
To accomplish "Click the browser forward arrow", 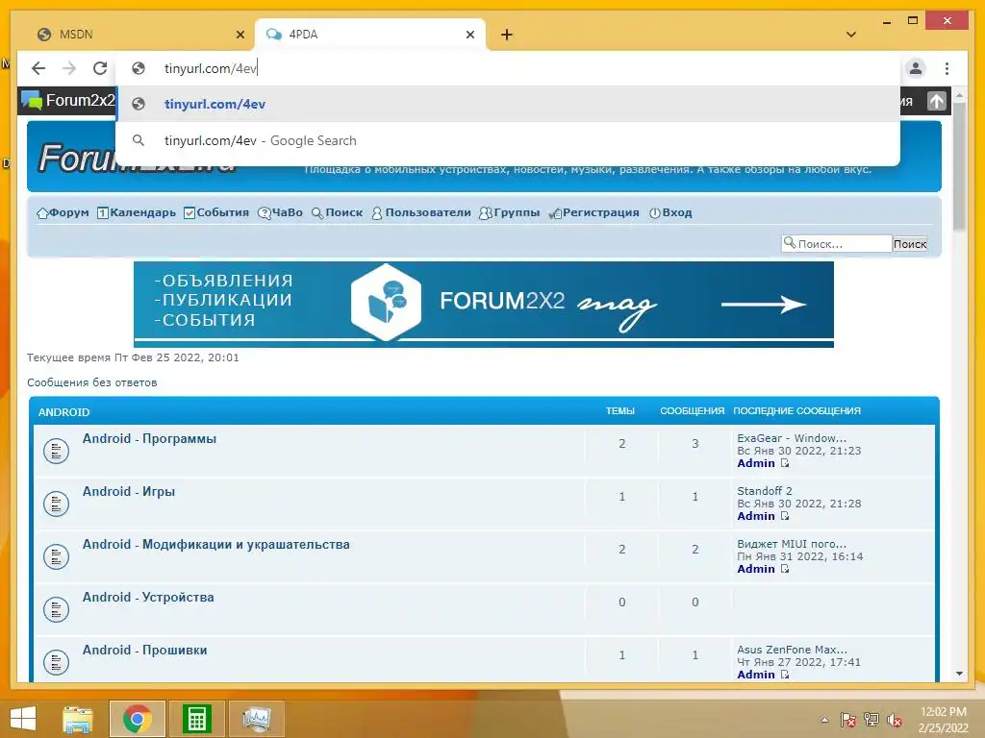I will [x=69, y=68].
